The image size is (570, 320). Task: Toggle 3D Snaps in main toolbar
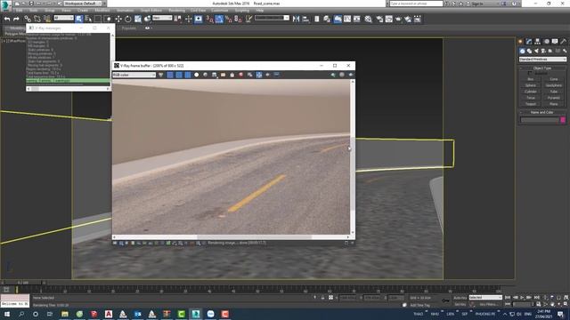(209, 19)
